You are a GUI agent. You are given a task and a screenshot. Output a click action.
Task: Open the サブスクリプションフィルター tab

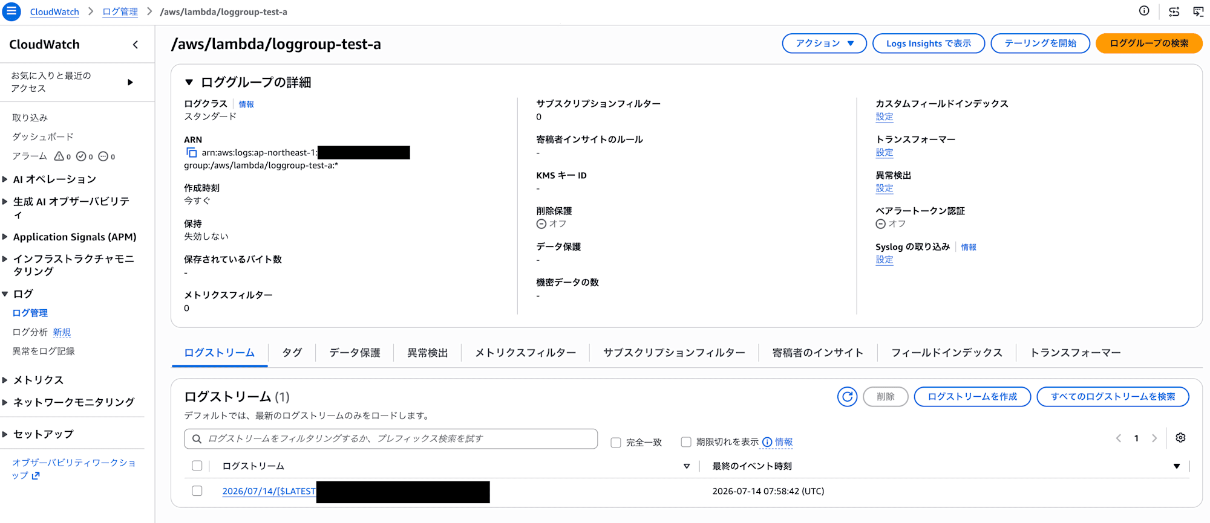click(674, 353)
